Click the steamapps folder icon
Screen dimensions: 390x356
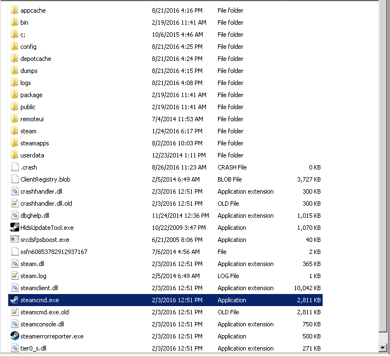point(14,143)
